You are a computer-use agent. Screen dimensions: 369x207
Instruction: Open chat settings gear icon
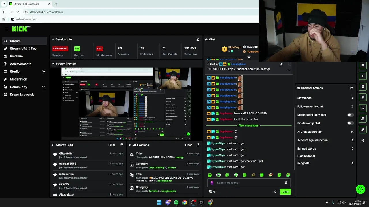click(275, 192)
